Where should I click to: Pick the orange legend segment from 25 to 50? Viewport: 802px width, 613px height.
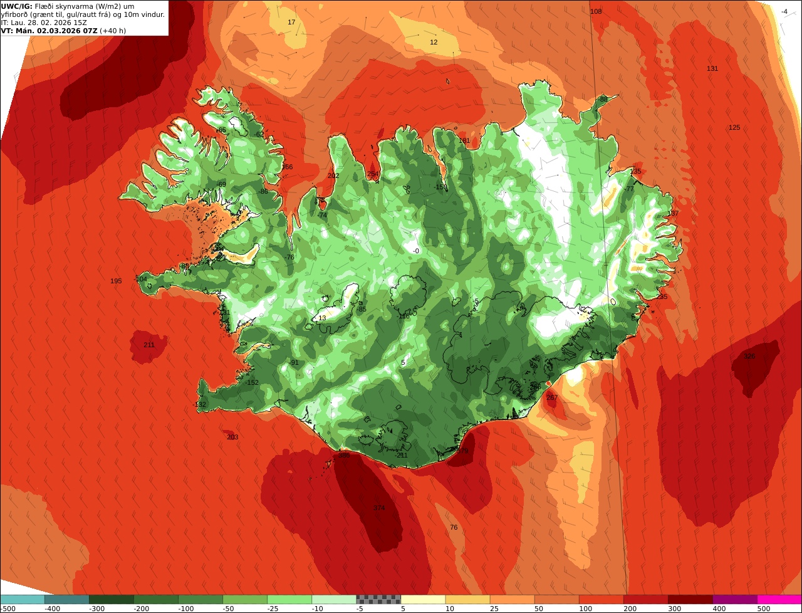point(512,599)
